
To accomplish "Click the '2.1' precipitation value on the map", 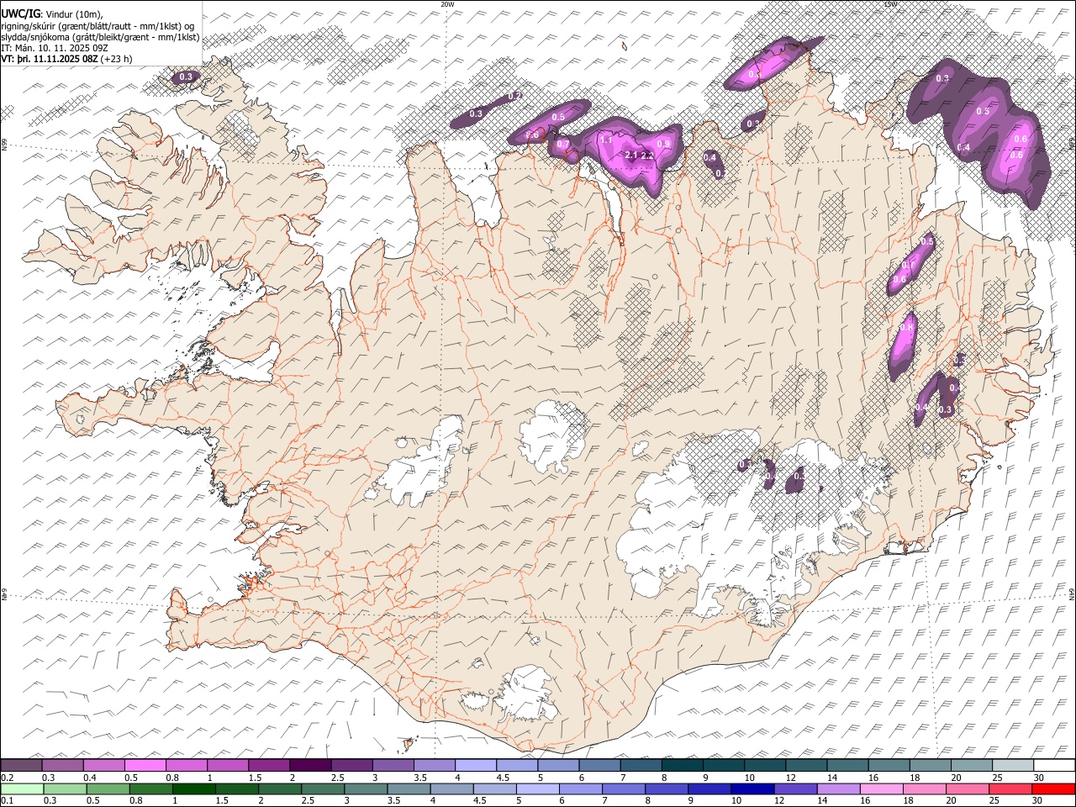I will [x=631, y=156].
